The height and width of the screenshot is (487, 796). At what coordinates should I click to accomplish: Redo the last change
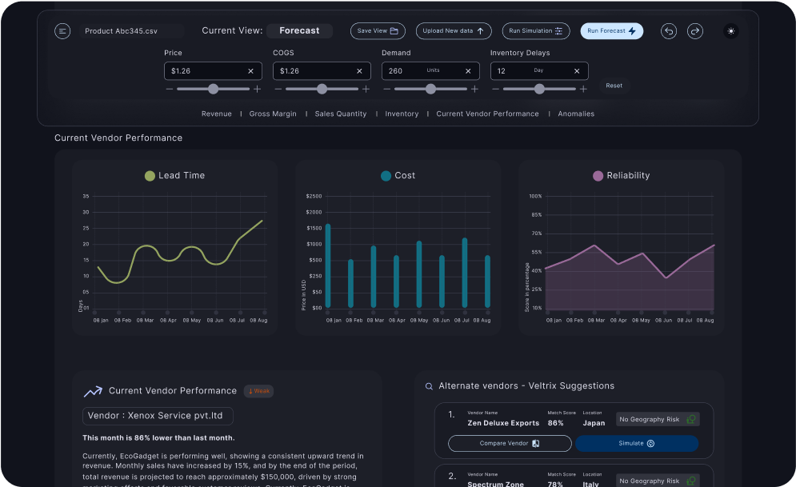point(695,31)
